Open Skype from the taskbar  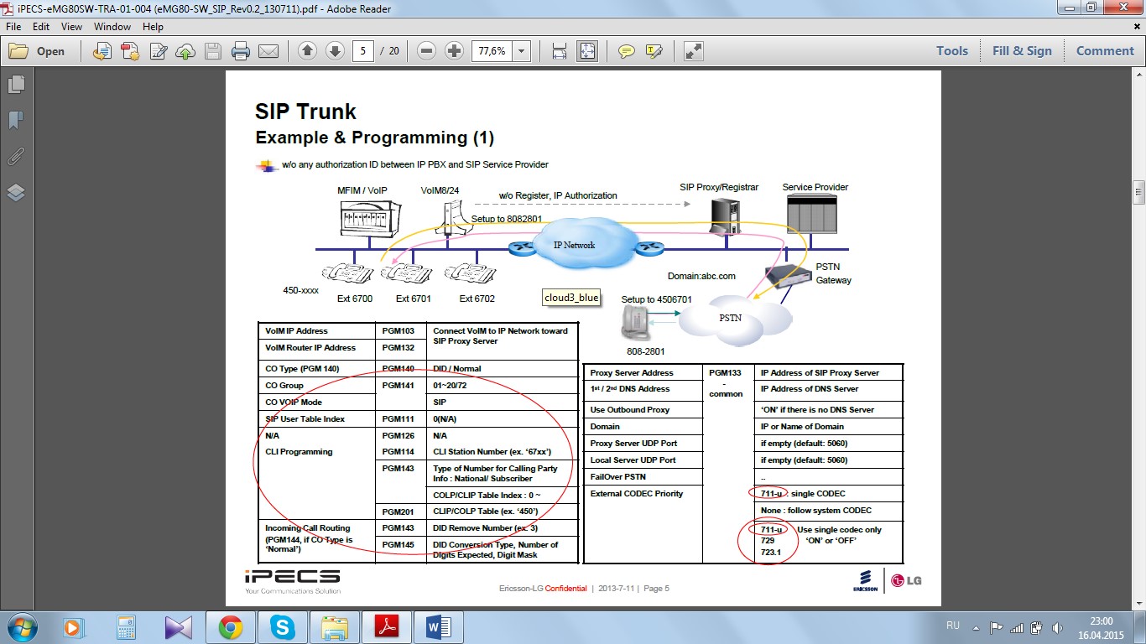[x=283, y=626]
